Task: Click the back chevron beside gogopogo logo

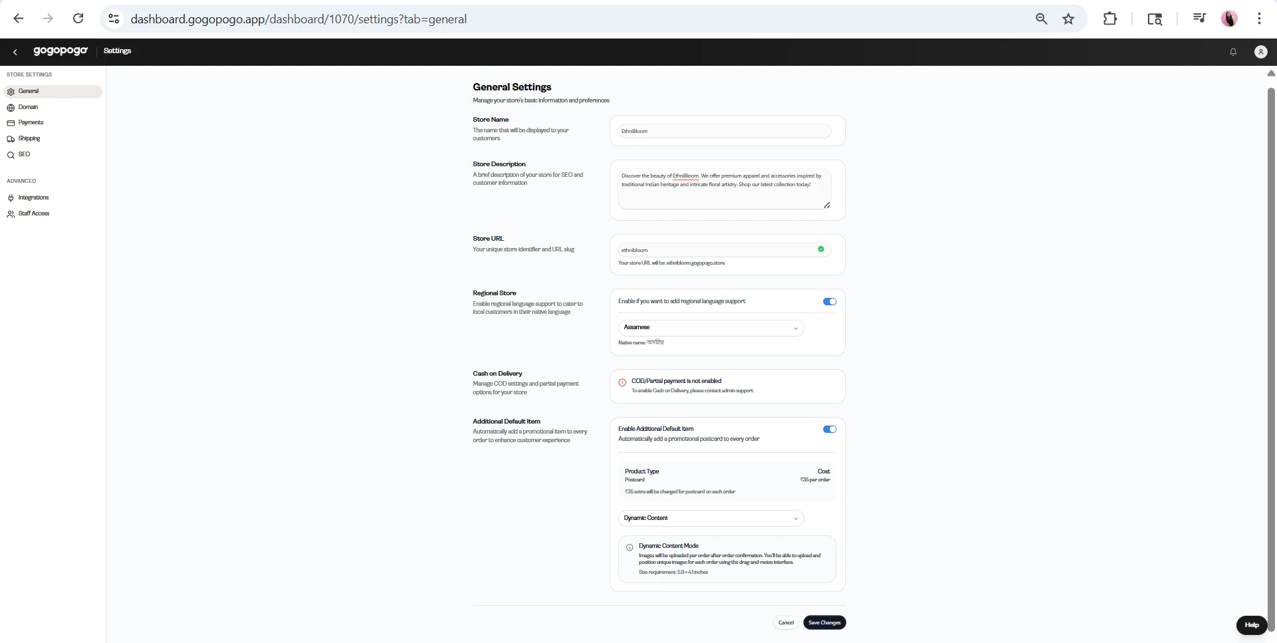Action: pyautogui.click(x=15, y=52)
